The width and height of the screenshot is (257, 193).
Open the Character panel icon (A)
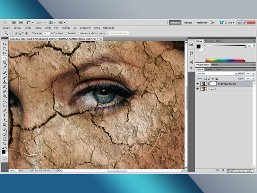point(191,62)
